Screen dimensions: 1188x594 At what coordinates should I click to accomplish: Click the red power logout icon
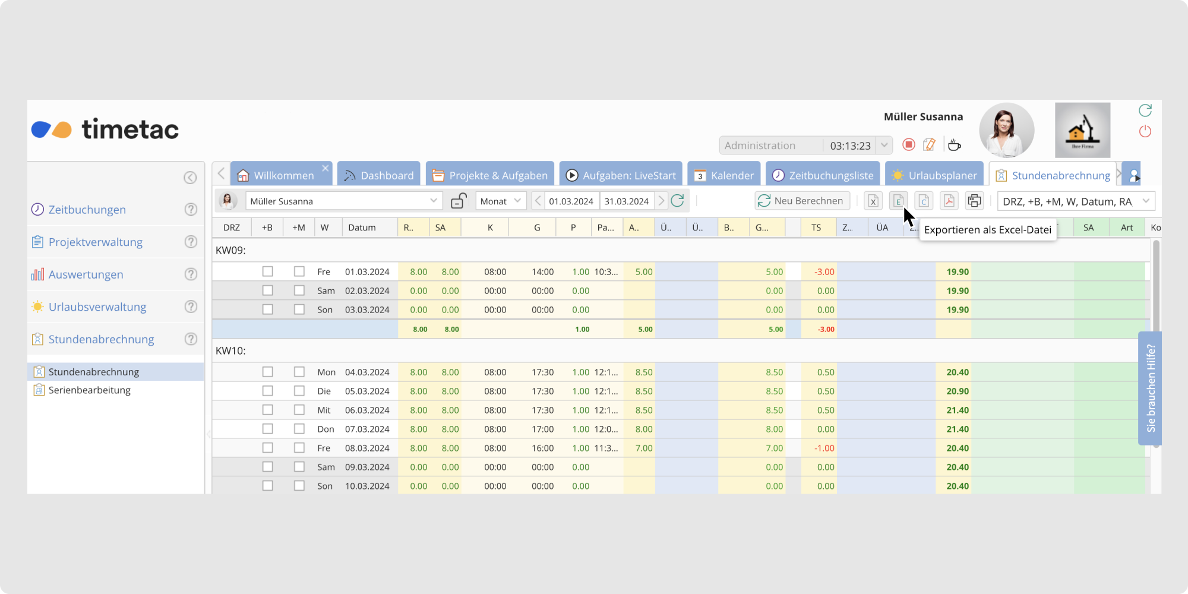[1145, 131]
